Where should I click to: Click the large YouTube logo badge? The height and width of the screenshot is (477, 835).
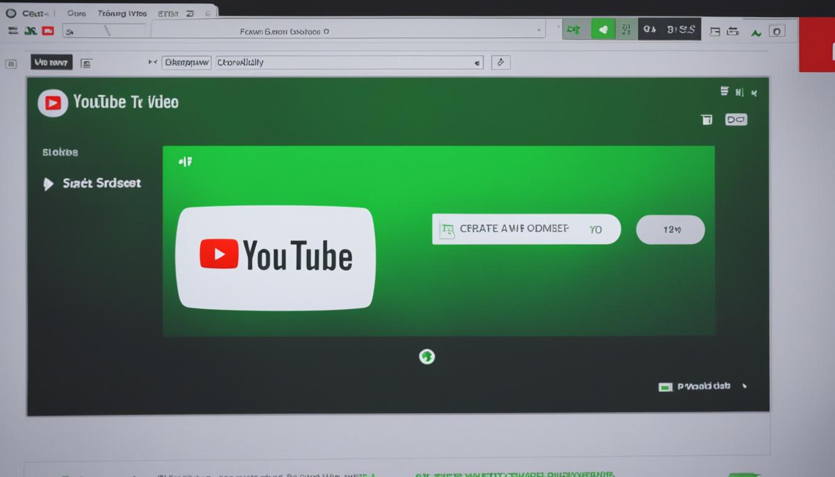[x=275, y=257]
